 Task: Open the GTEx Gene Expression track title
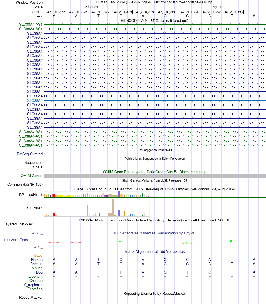[x=155, y=189]
